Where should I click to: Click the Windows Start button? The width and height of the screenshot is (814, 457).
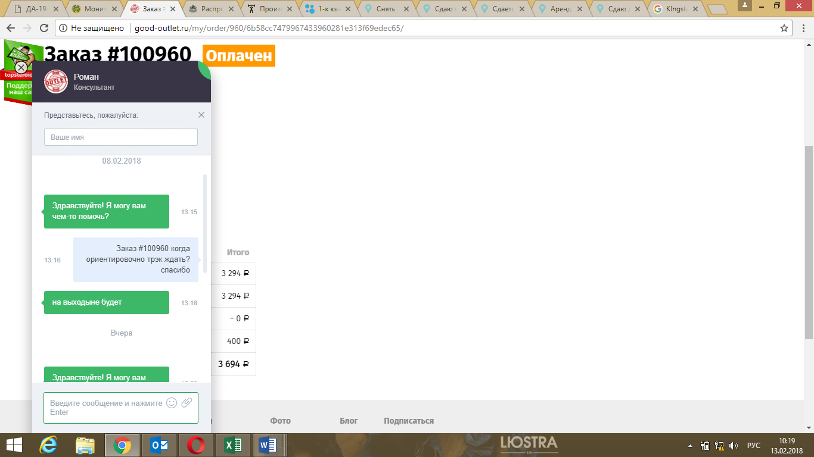click(14, 445)
